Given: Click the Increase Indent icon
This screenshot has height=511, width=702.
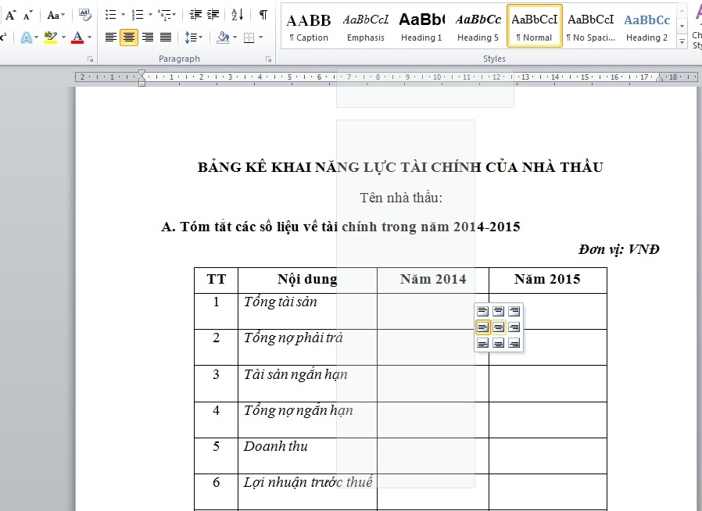Looking at the screenshot, I should [x=213, y=14].
